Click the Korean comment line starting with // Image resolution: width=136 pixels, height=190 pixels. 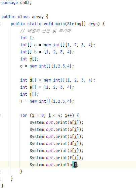46,31
